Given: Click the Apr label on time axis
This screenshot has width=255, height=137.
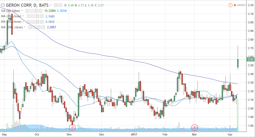Looking at the screenshot, I should pos(230,134).
